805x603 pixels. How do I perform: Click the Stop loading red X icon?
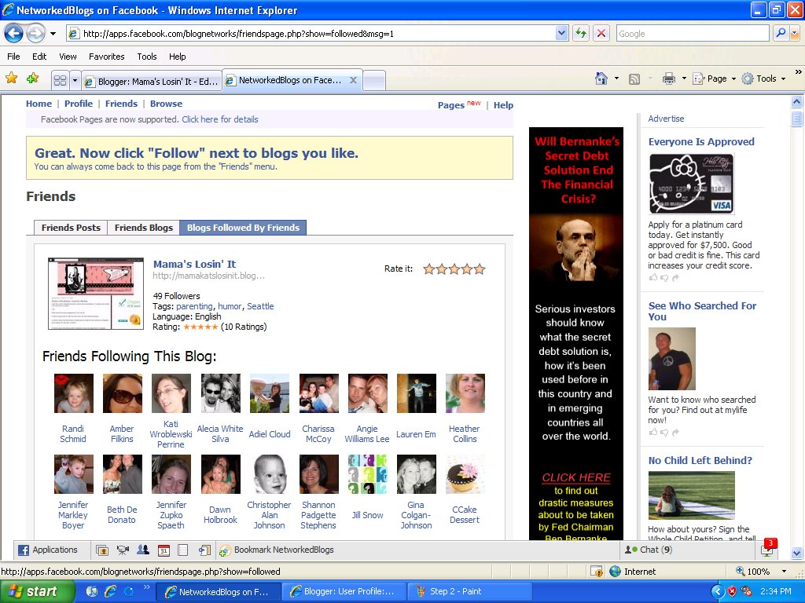point(601,33)
